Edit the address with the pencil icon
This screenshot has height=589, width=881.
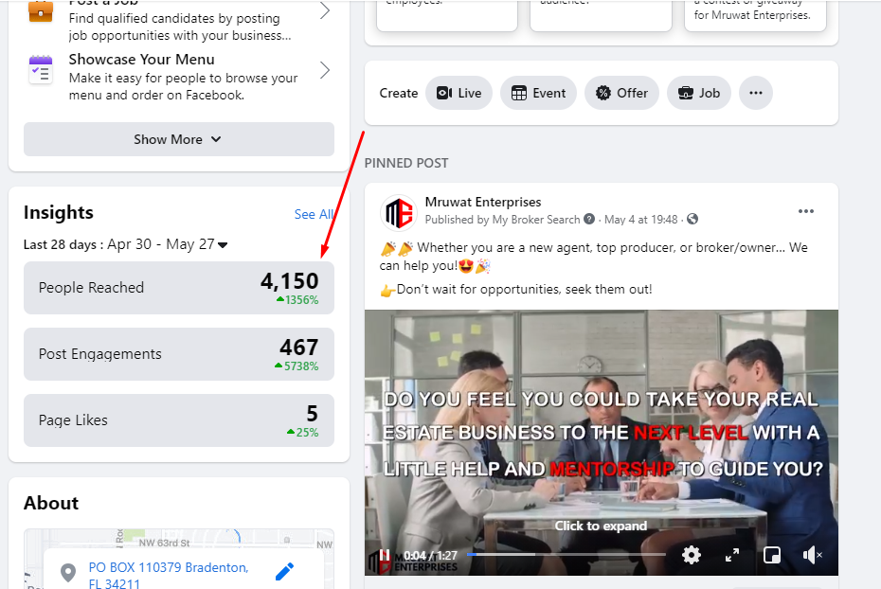(x=284, y=571)
